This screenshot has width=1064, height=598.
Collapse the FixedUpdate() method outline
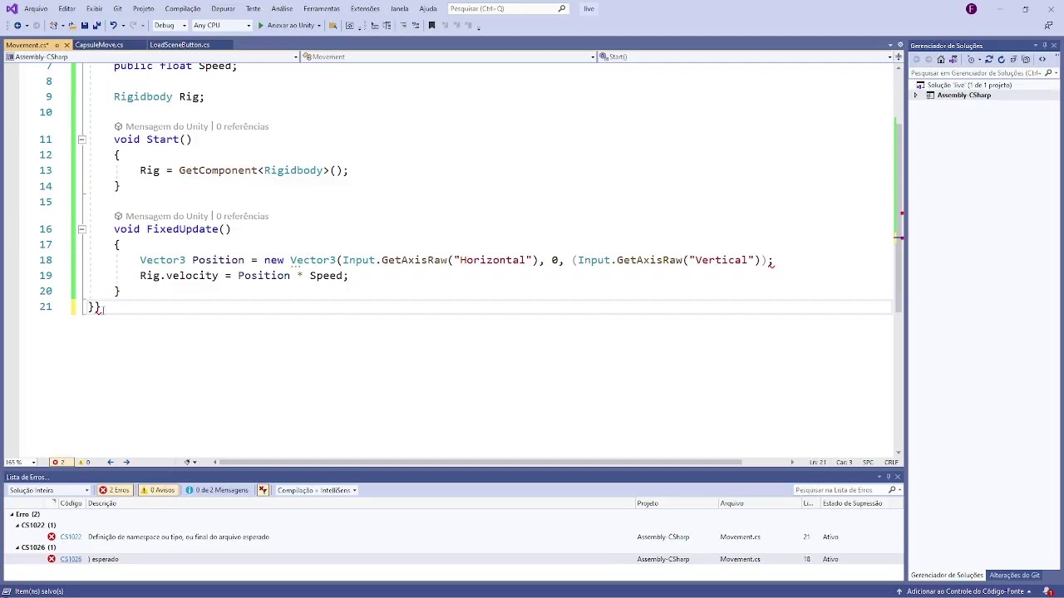click(81, 229)
